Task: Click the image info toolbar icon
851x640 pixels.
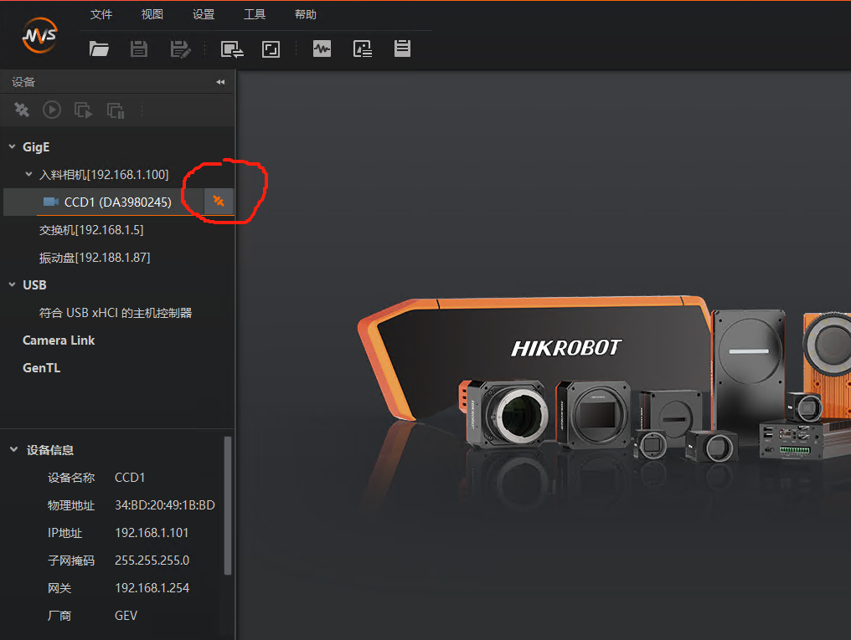Action: click(362, 49)
